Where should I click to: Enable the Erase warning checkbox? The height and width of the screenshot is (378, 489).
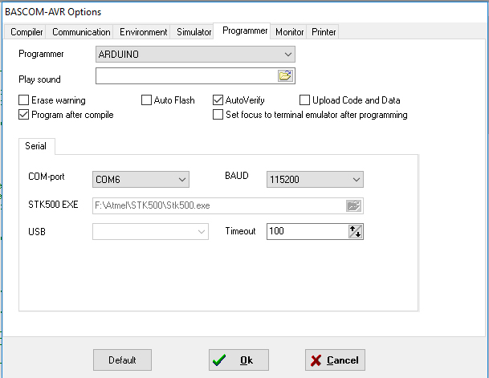[x=24, y=100]
